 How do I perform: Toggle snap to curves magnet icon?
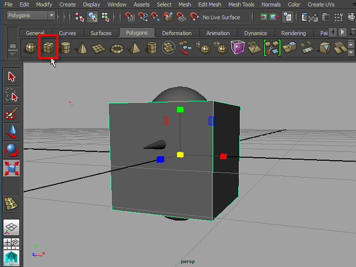click(143, 17)
